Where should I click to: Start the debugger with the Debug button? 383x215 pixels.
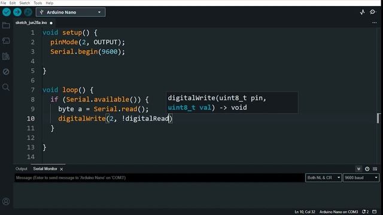click(28, 12)
